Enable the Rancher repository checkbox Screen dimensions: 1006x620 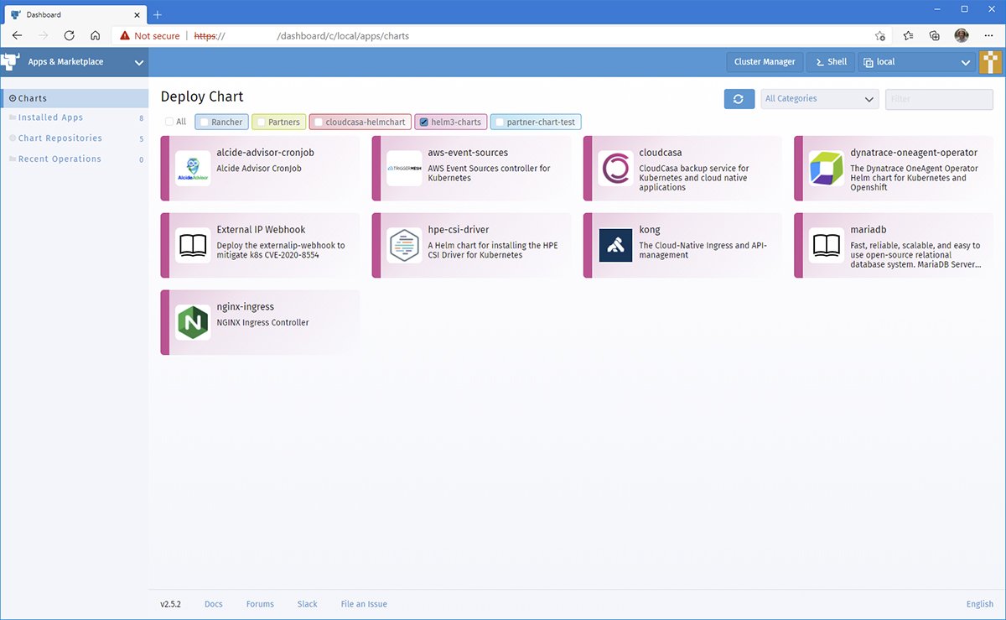(204, 122)
